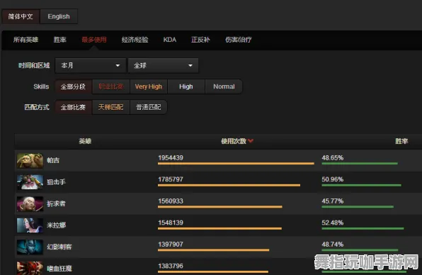
Task: Click the 狙击手 hero portrait
Action: 30,182
